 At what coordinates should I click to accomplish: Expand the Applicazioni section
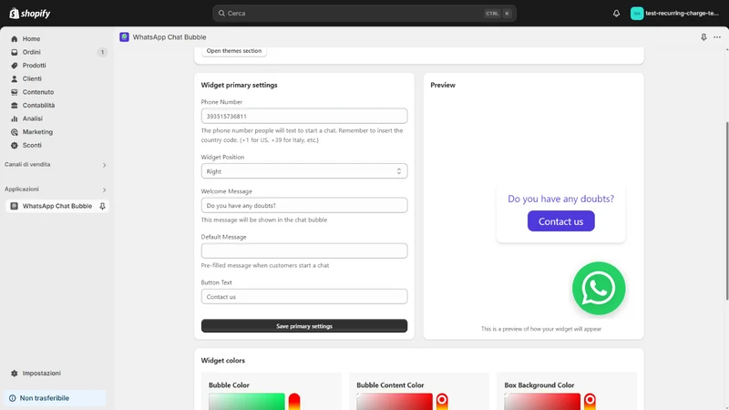104,190
